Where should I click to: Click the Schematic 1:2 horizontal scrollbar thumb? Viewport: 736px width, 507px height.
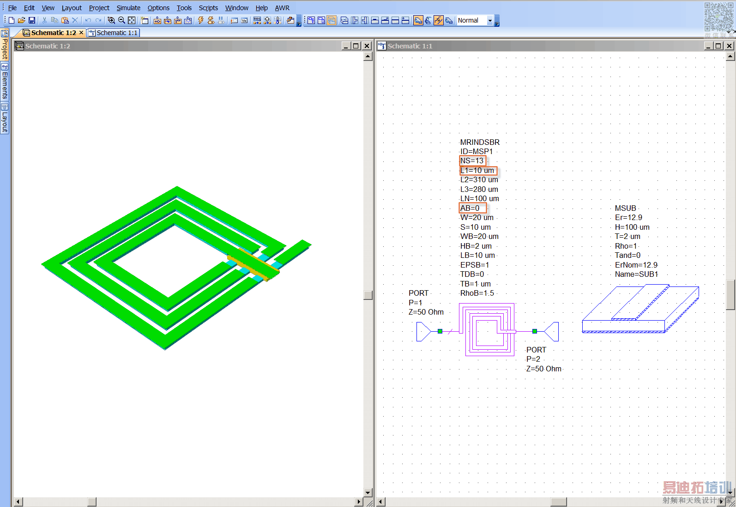[92, 501]
